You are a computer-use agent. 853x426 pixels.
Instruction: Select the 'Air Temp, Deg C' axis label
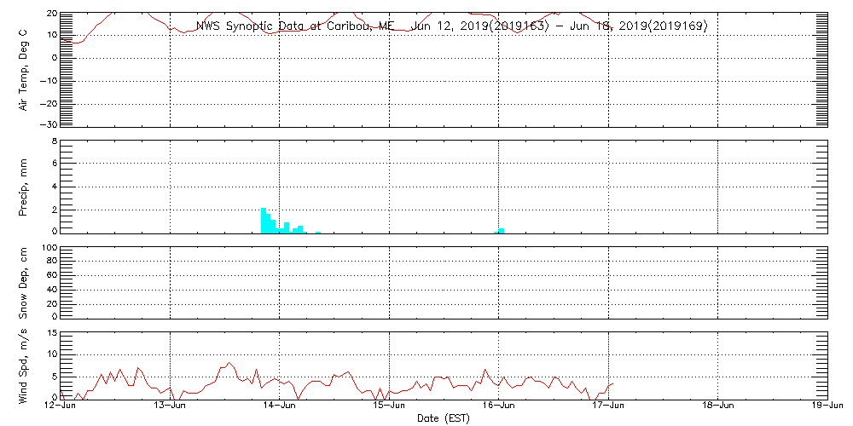click(x=24, y=69)
